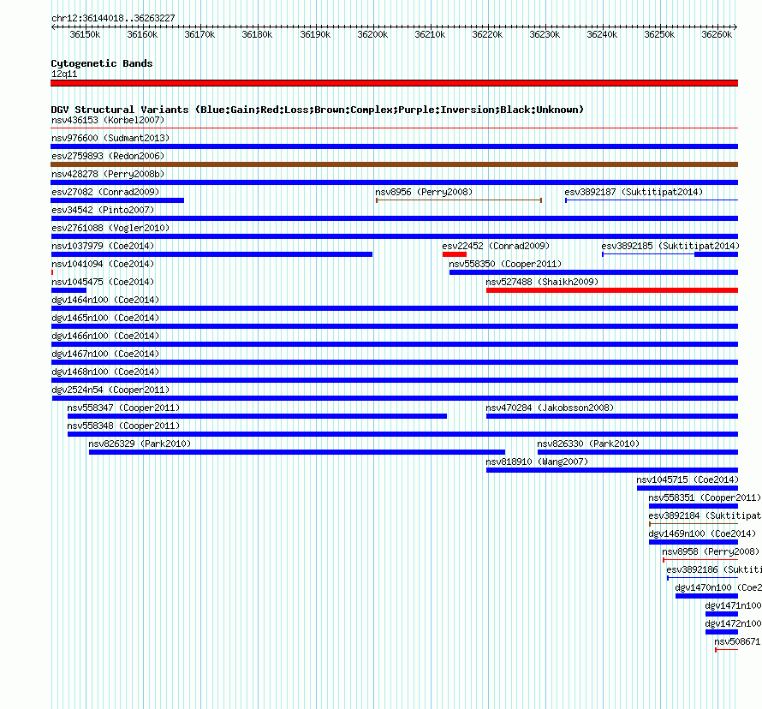
Task: Click the 36150k ruler tick label
Action: (x=85, y=34)
